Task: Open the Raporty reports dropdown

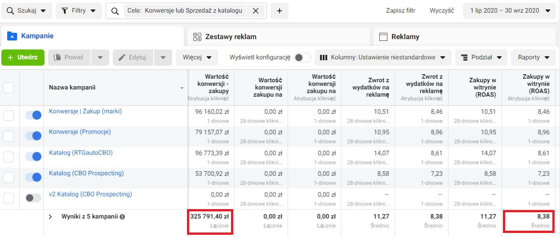Action: (533, 58)
